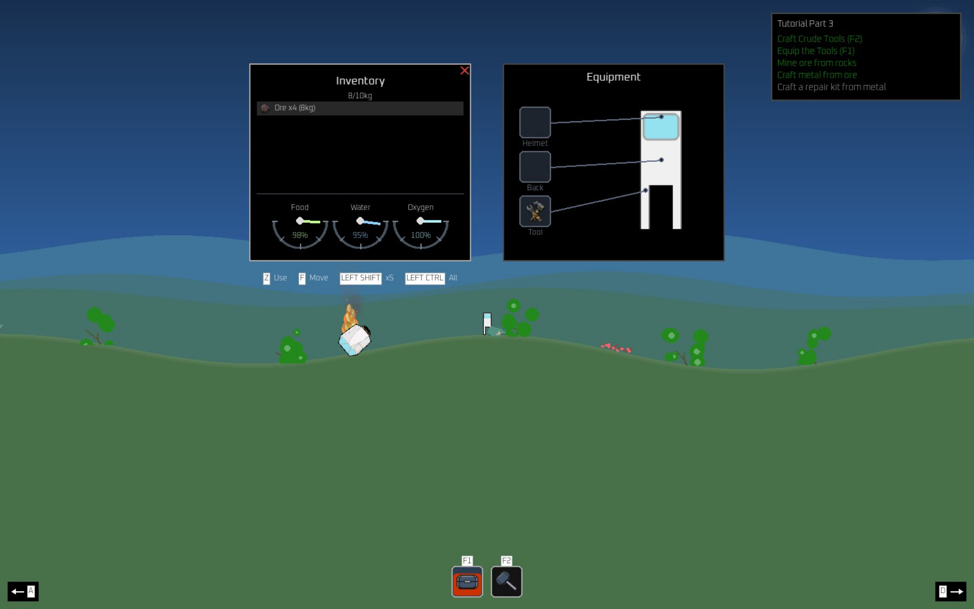974x609 pixels.
Task: Click the F Move key hint
Action: (x=314, y=278)
